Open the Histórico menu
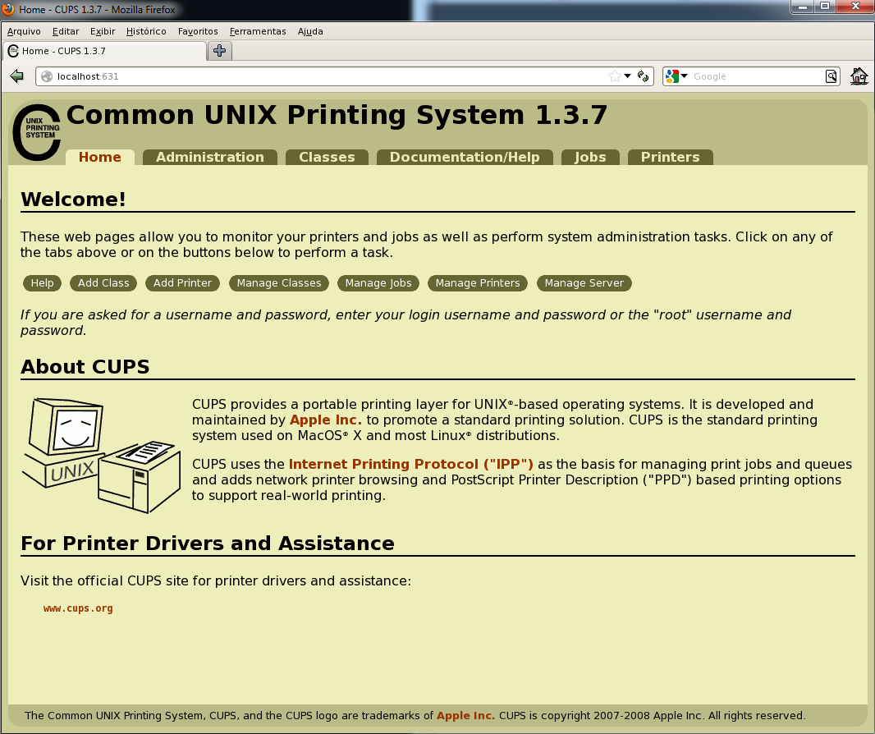 [145, 31]
